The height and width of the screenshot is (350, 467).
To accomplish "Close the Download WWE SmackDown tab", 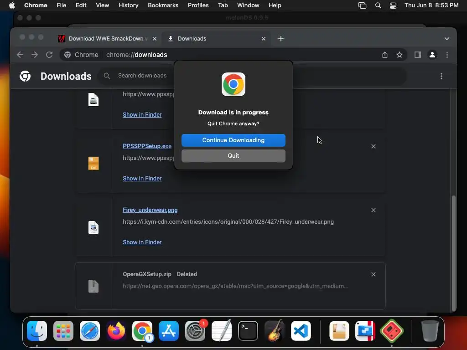I will (154, 39).
